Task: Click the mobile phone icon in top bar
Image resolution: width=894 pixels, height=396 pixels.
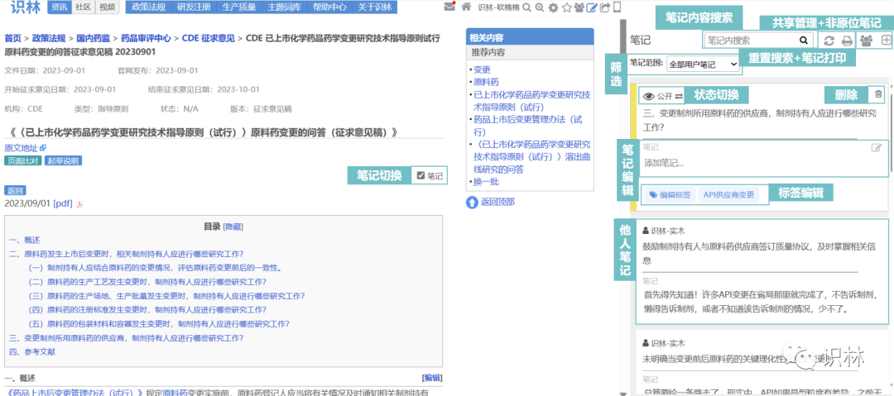Action: click(x=617, y=7)
